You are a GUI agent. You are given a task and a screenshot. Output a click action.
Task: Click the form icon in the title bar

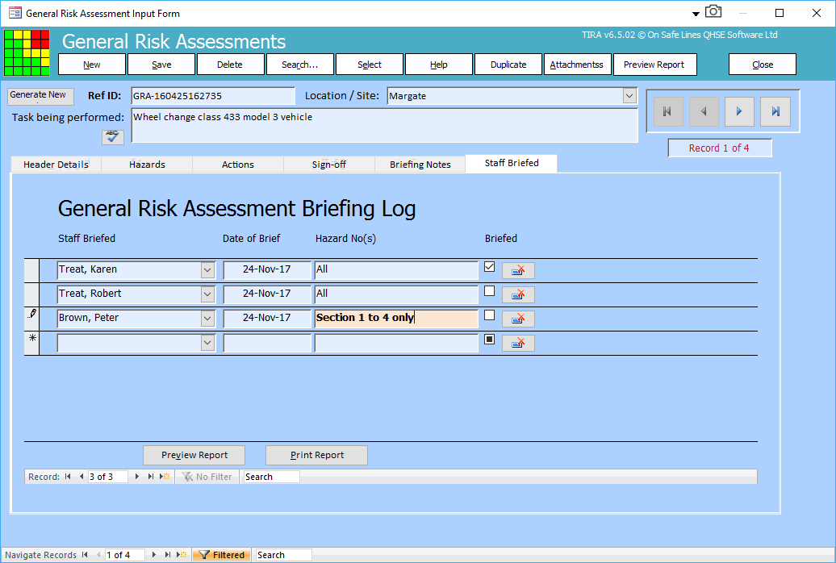[15, 13]
